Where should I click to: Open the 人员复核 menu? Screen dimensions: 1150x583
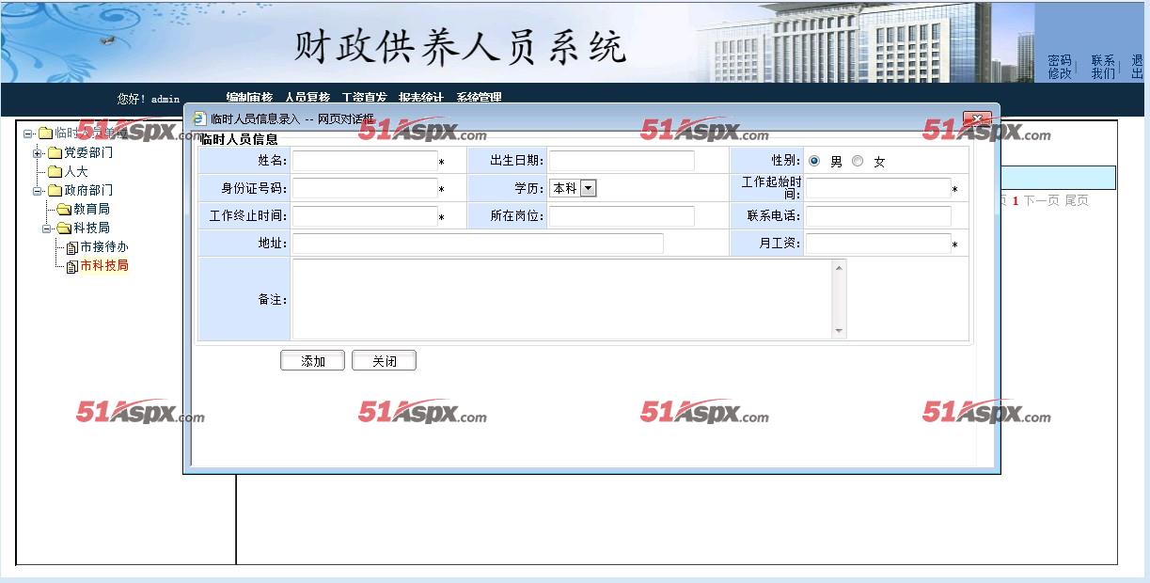307,97
